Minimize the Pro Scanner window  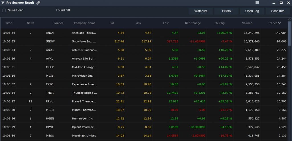pyautogui.click(x=273, y=3)
